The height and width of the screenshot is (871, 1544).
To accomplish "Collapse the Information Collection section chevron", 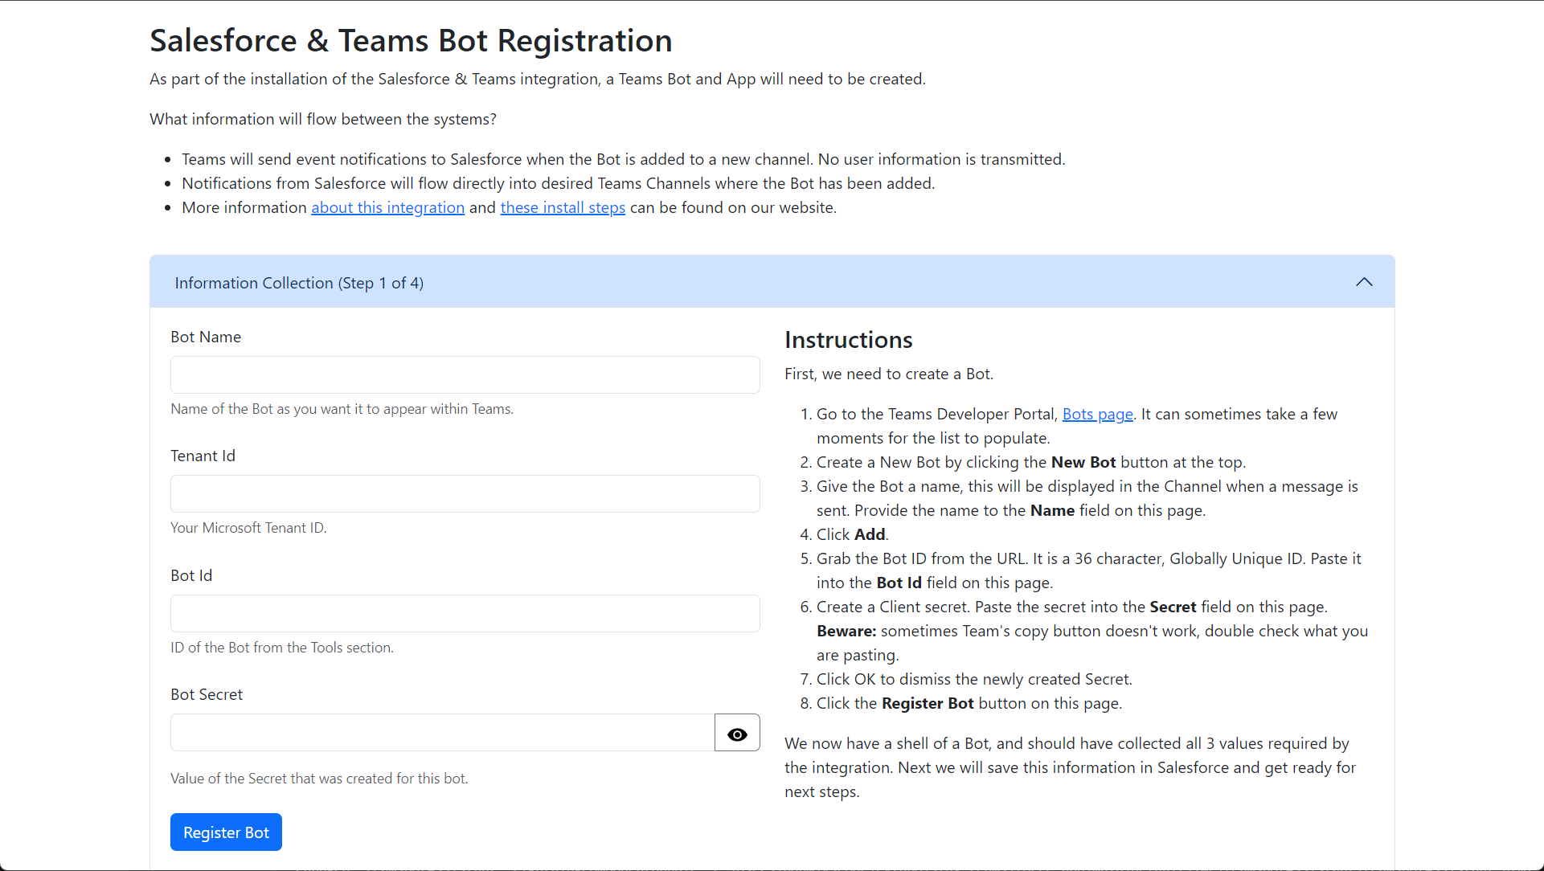I will click(1364, 282).
